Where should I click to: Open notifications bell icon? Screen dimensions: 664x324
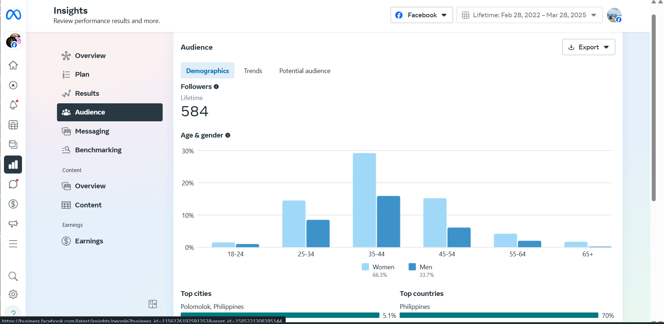[x=13, y=105]
